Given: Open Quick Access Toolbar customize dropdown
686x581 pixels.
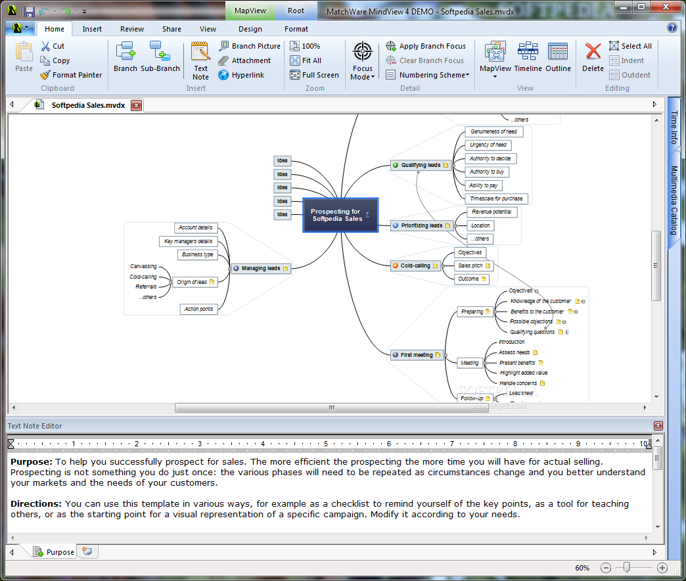Looking at the screenshot, I should coord(85,12).
